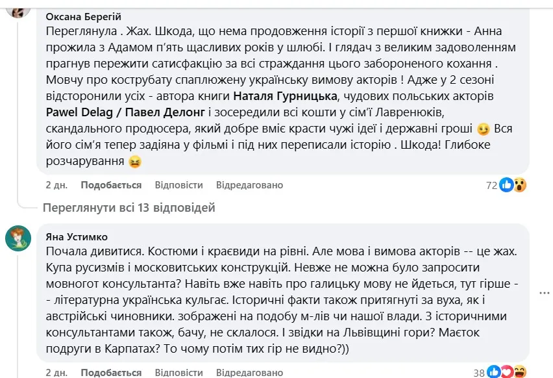Click the wow reaction emoji on Оксана's comment
The height and width of the screenshot is (378, 553).
tap(519, 185)
